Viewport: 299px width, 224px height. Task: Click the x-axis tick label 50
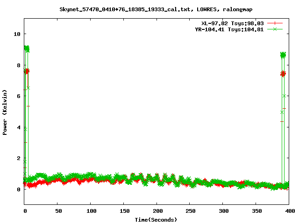[x=59, y=211]
